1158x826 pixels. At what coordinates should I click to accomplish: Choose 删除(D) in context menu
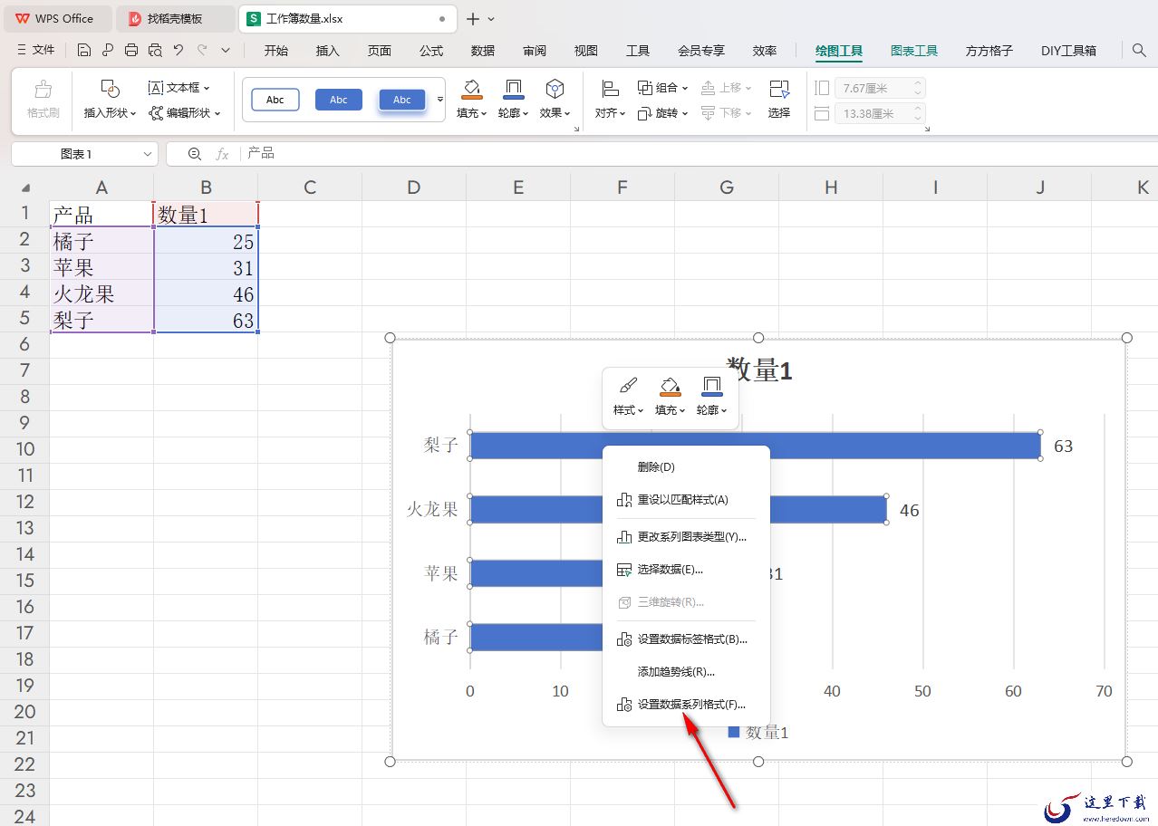(686, 467)
